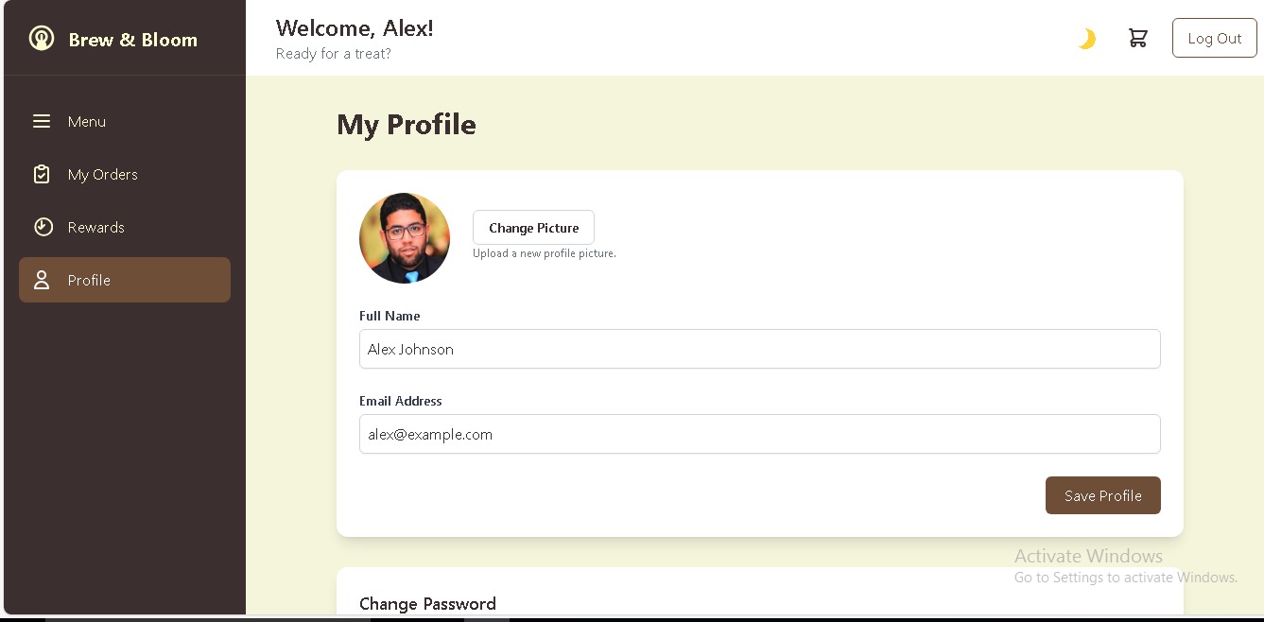Open the shopping cart icon
Screen dimensions: 1264x622
[1137, 38]
